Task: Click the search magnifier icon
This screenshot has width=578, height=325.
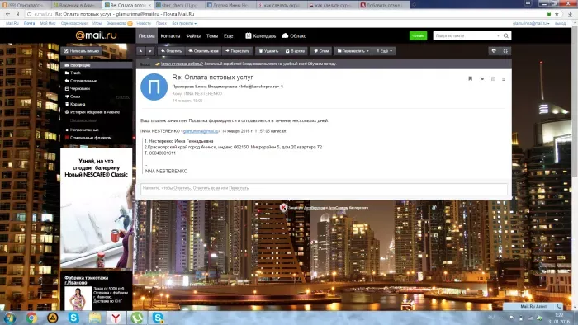Action: click(506, 35)
